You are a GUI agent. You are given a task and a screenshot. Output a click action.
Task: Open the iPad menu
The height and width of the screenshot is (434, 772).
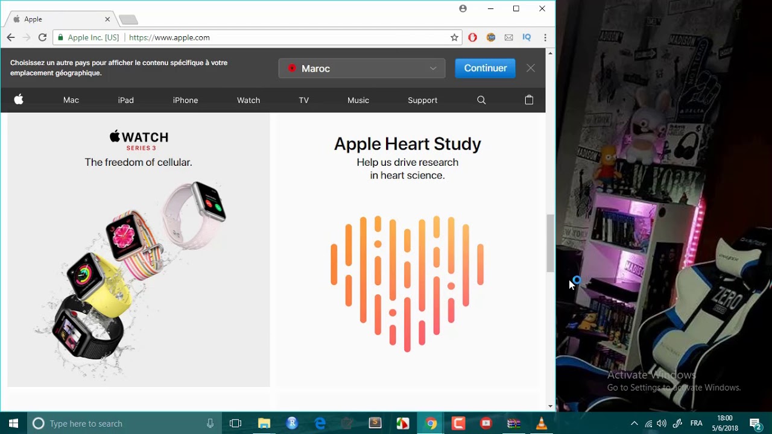pos(126,100)
